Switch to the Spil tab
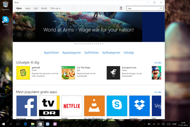 click(36, 8)
